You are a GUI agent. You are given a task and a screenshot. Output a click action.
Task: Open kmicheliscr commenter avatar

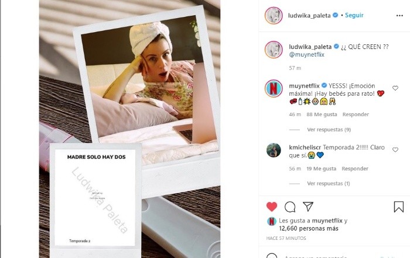(x=274, y=150)
